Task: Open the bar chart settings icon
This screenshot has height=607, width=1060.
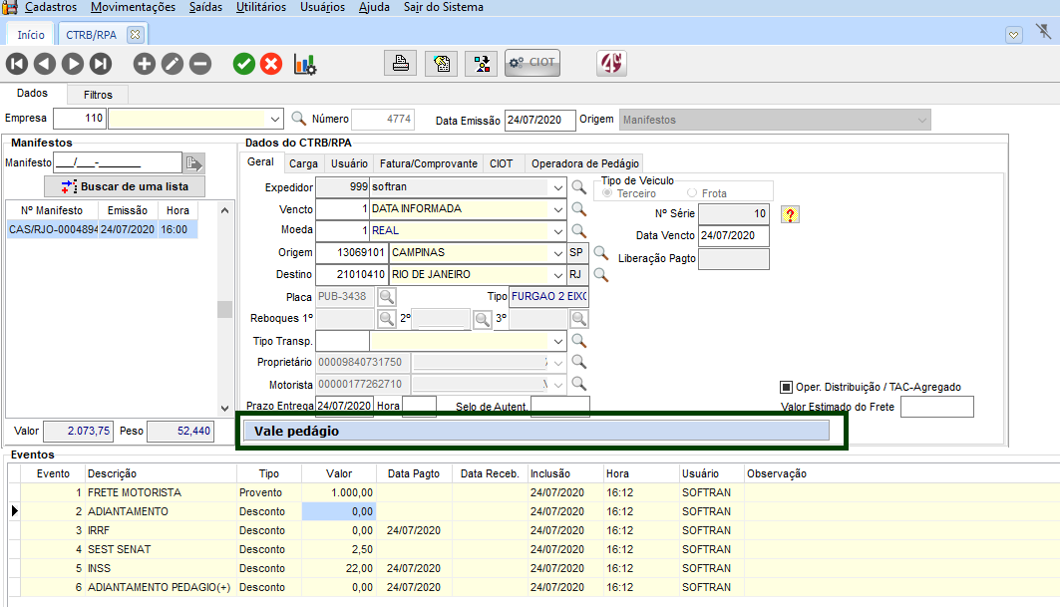Action: (x=305, y=64)
